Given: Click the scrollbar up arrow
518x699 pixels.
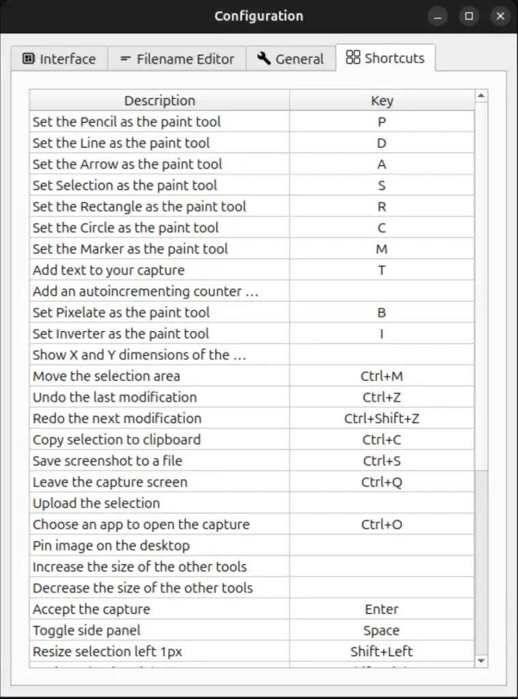Looking at the screenshot, I should [x=480, y=95].
